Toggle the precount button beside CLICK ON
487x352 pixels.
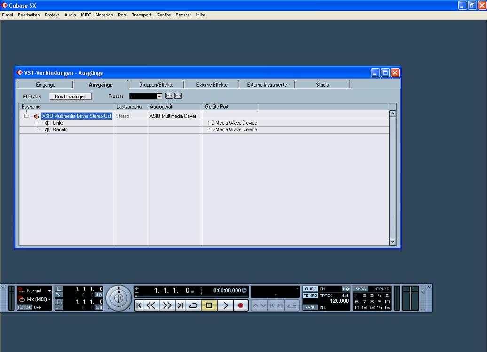pyautogui.click(x=346, y=289)
